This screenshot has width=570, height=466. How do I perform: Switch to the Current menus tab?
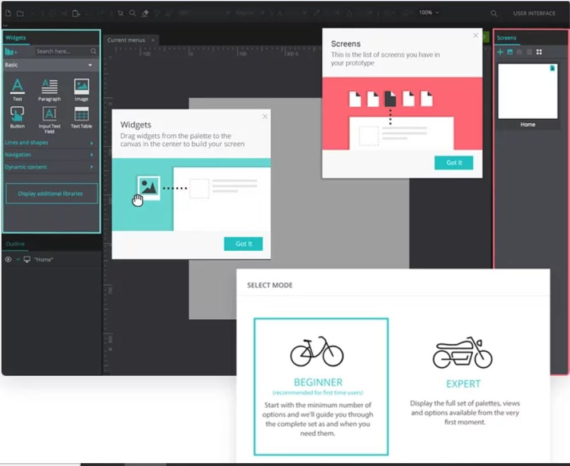click(x=126, y=40)
